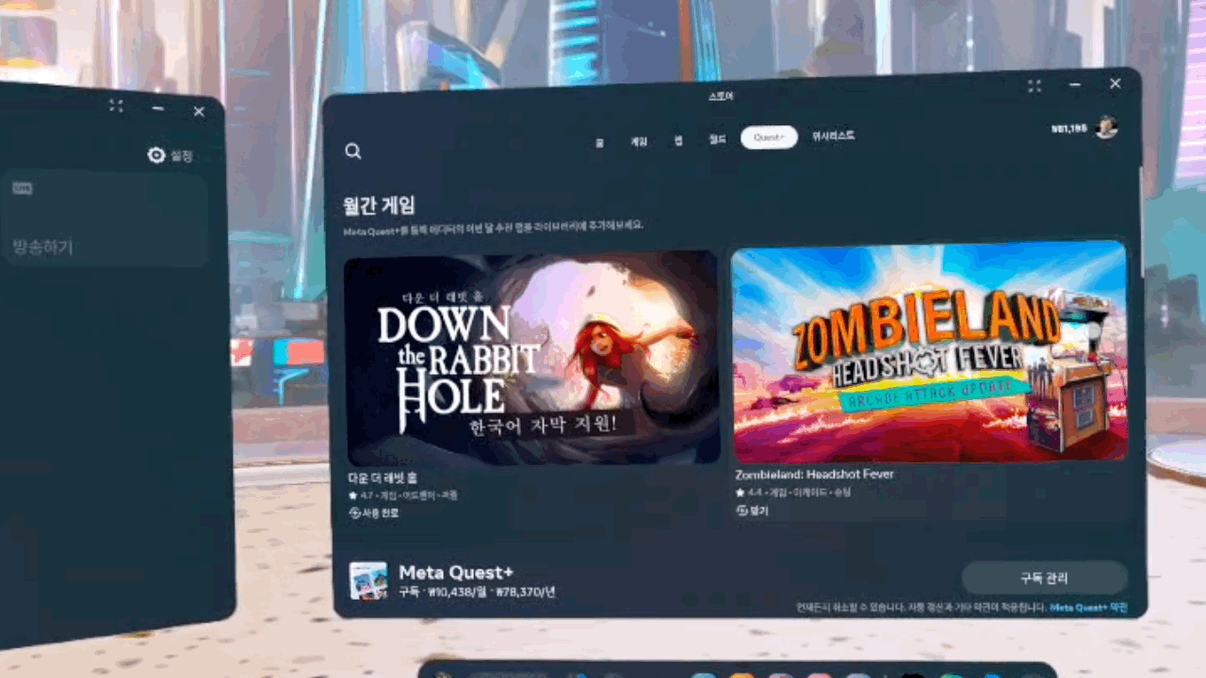Open the store search magnifier icon
This screenshot has width=1206, height=678.
pyautogui.click(x=353, y=152)
